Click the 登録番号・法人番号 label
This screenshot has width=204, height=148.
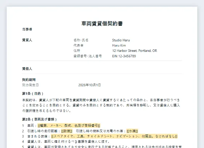(88, 56)
